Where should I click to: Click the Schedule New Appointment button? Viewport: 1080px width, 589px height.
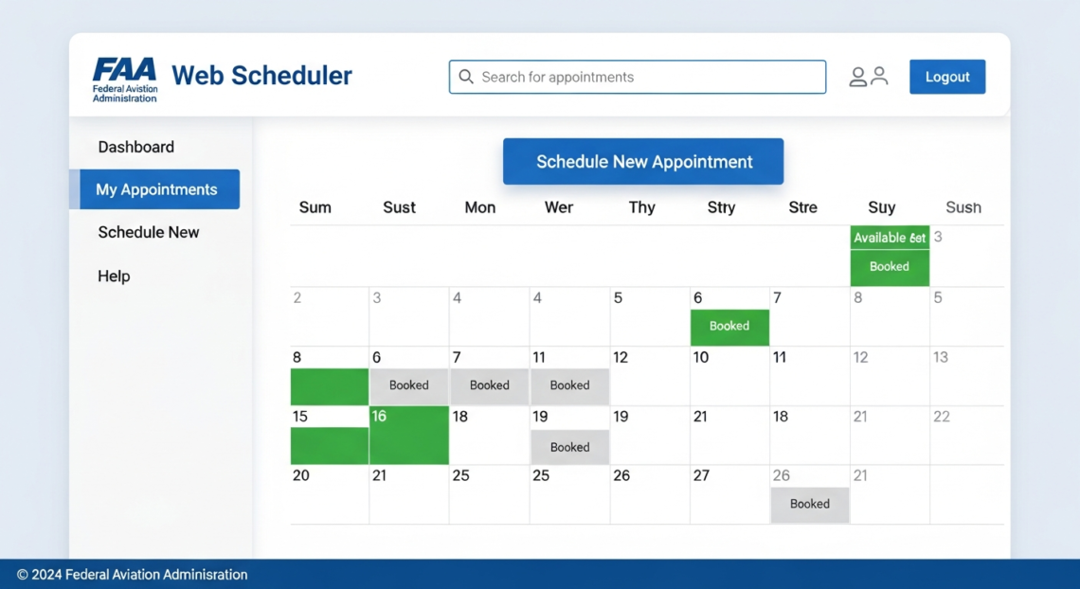point(642,161)
